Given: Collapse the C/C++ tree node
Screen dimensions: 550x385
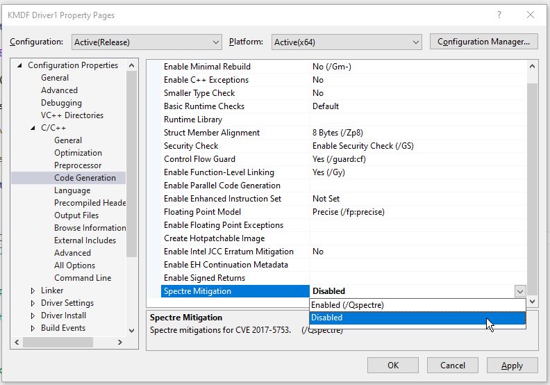Looking at the screenshot, I should point(33,128).
